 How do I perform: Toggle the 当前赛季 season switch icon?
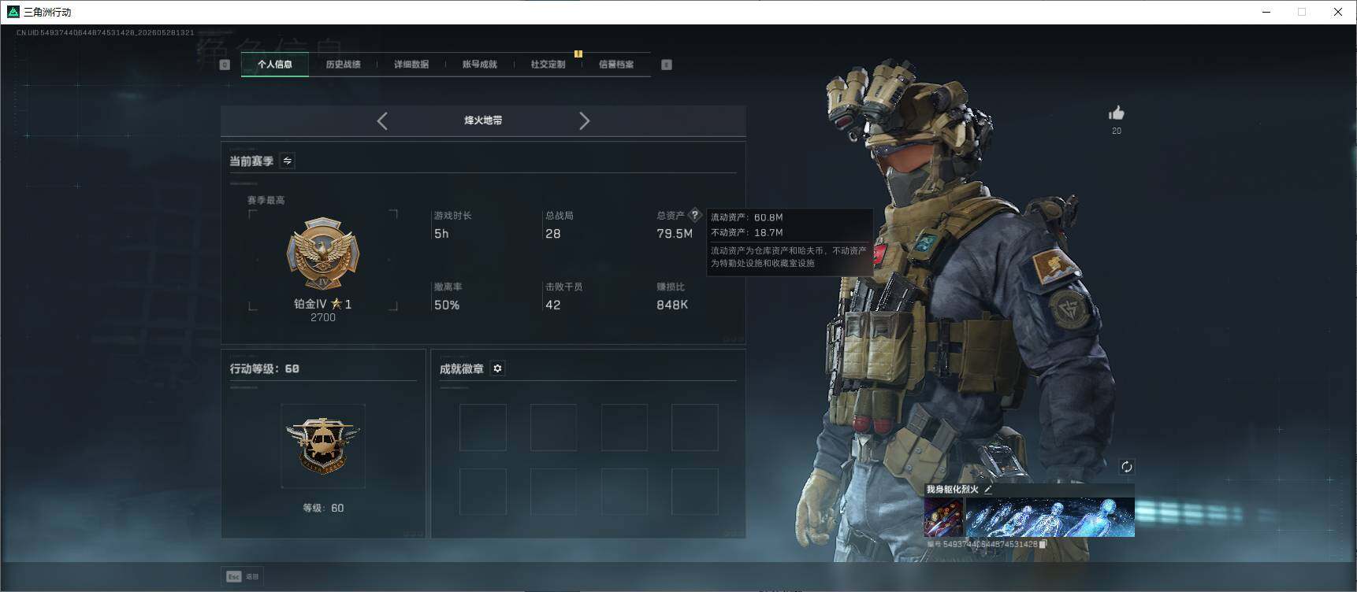click(x=288, y=161)
